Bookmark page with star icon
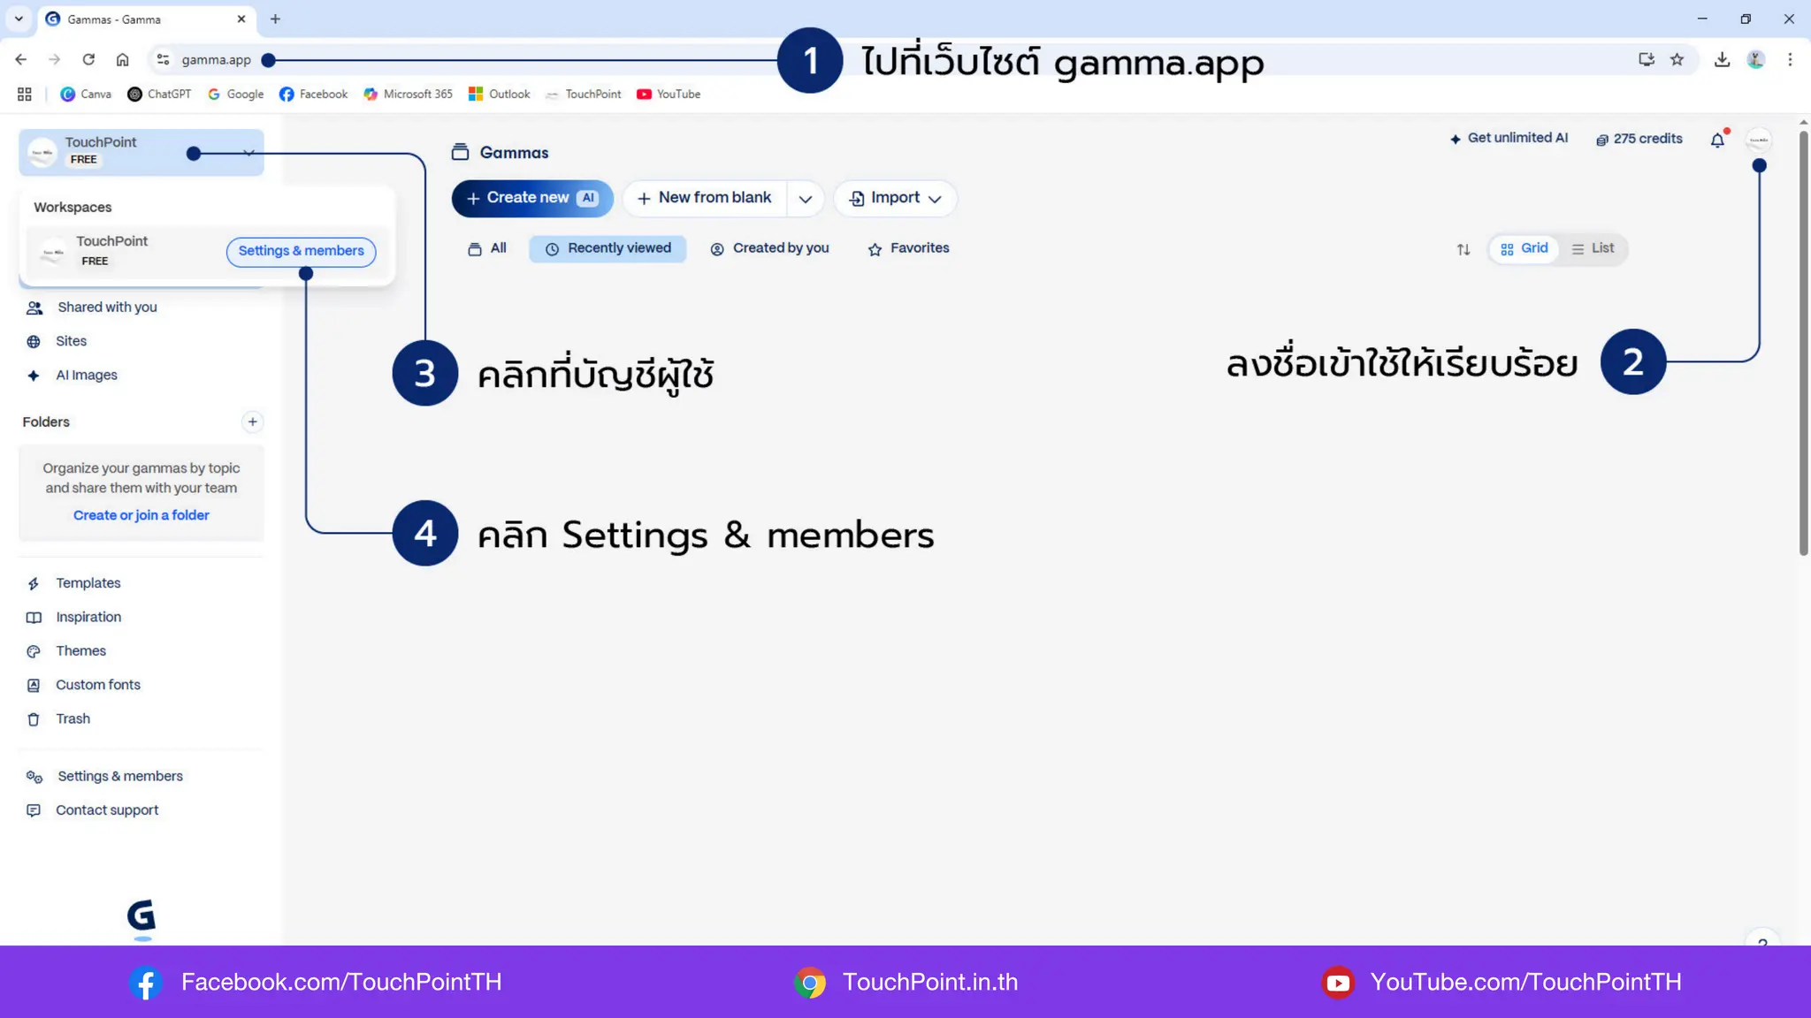1811x1018 pixels. click(x=1677, y=60)
